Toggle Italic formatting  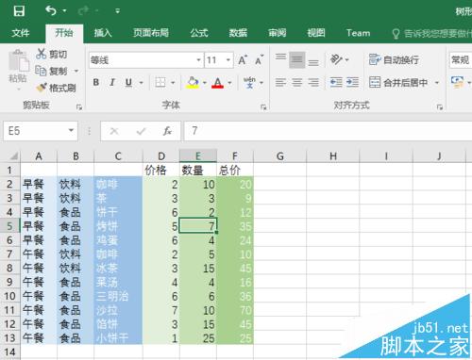click(x=112, y=83)
